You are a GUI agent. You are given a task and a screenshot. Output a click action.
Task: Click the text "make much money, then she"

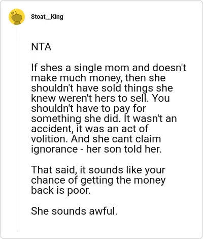[98, 78]
